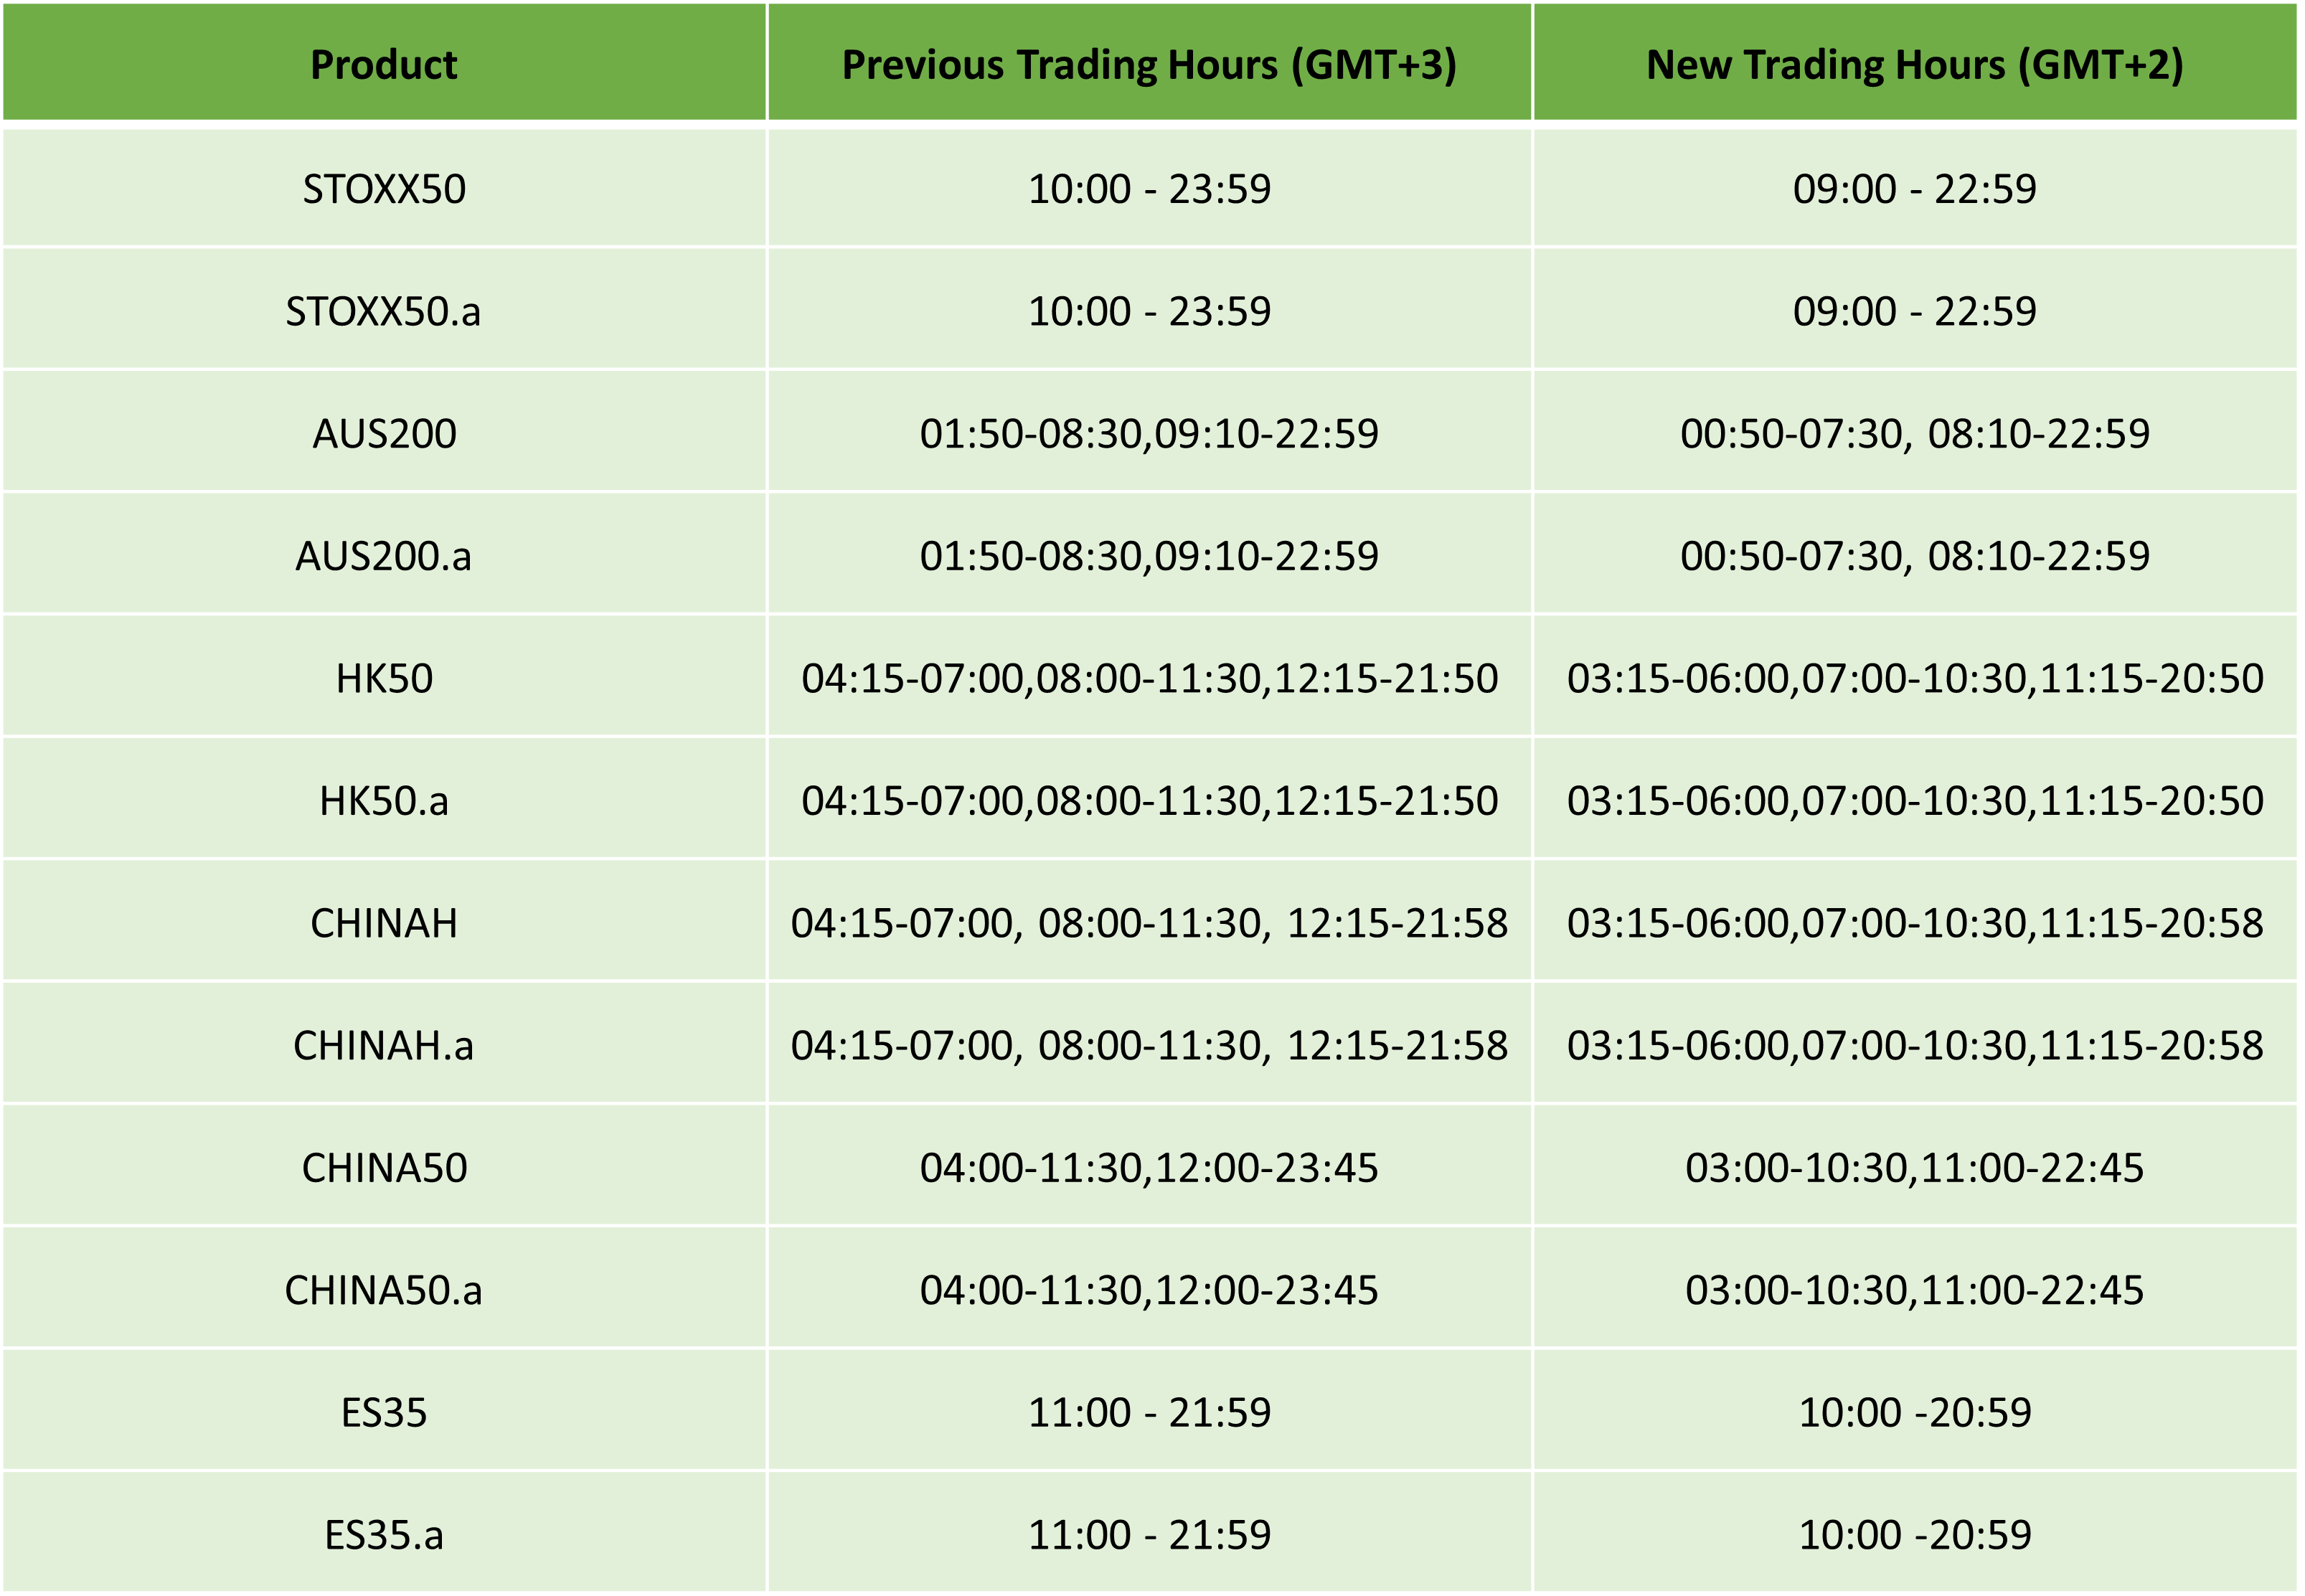Image resolution: width=2305 pixels, height=1596 pixels.
Task: Select the AUS200.a product name
Action: (x=384, y=556)
